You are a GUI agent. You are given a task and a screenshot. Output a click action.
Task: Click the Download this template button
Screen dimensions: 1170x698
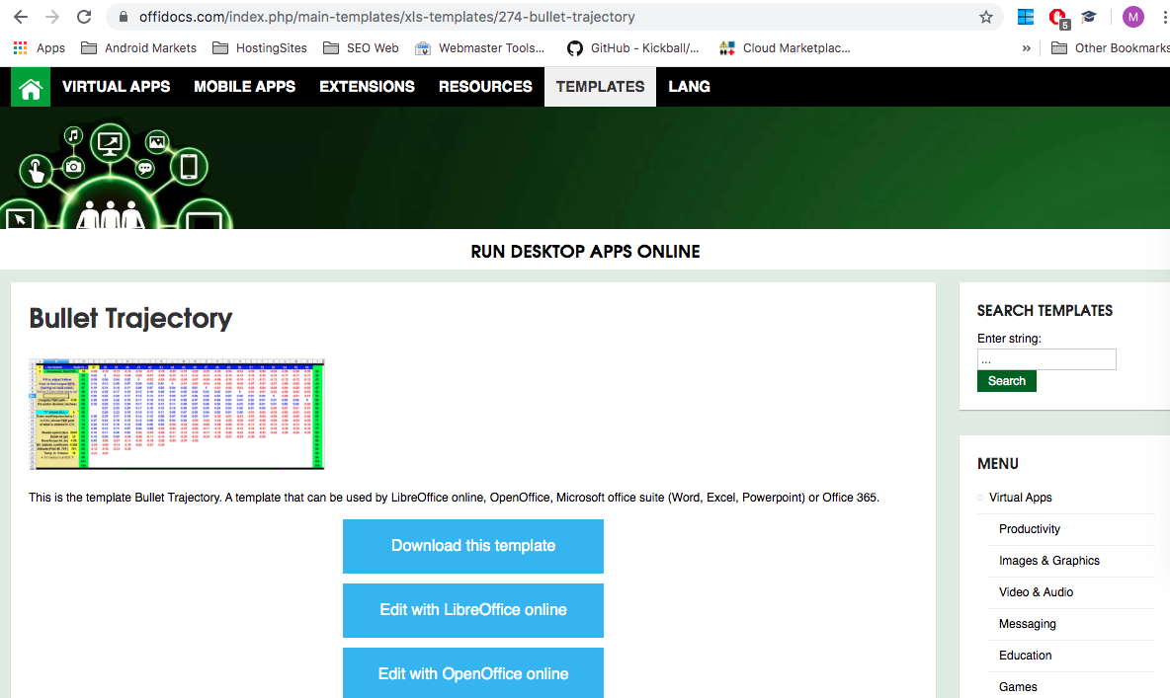point(472,546)
